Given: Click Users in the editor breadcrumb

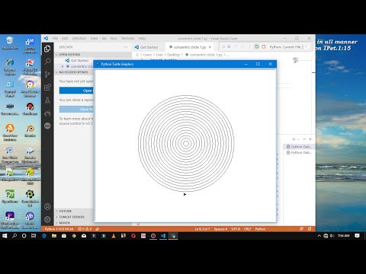Looking at the screenshot, I should click(147, 55).
